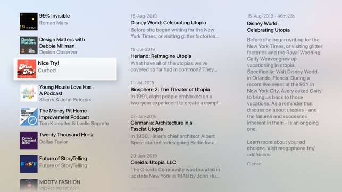The height and width of the screenshot is (192, 342).
Task: Open Herland: Reimagine Utopia episode
Action: [x=174, y=59]
